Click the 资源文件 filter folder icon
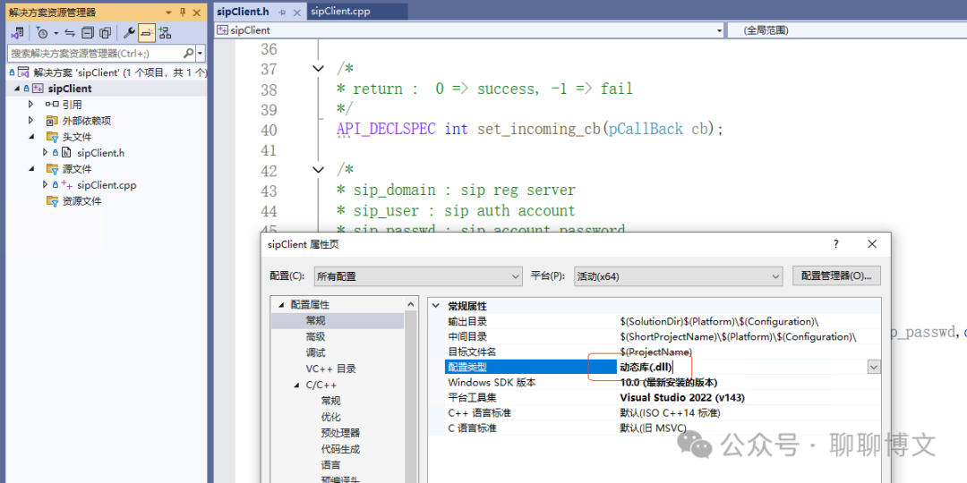Viewport: 967px width, 483px height. pyautogui.click(x=52, y=201)
